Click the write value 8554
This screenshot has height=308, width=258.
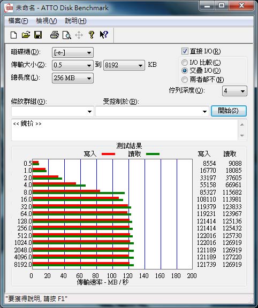pyautogui.click(x=209, y=164)
